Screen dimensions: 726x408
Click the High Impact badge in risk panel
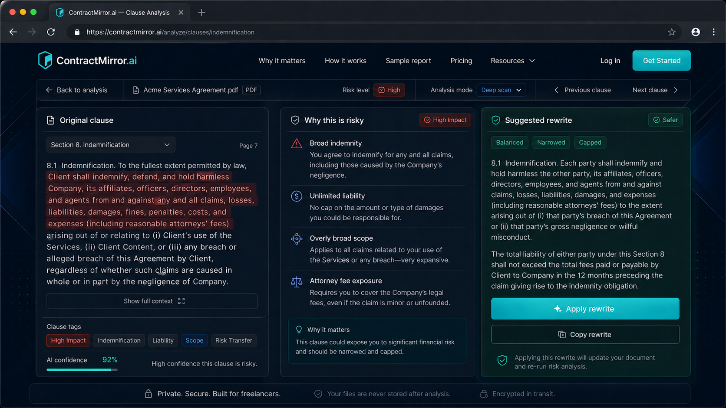[x=445, y=120]
